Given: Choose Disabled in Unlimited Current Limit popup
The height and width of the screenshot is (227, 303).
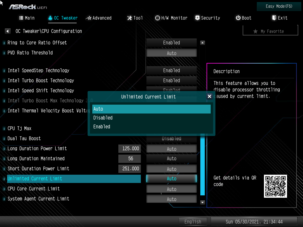Looking at the screenshot, I should pos(151,118).
